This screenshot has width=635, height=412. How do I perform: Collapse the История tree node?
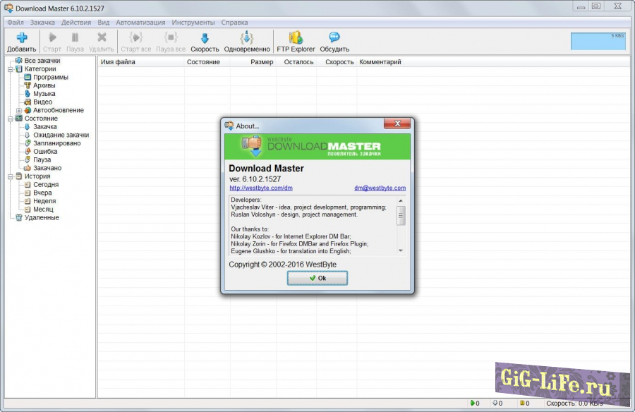(11, 176)
